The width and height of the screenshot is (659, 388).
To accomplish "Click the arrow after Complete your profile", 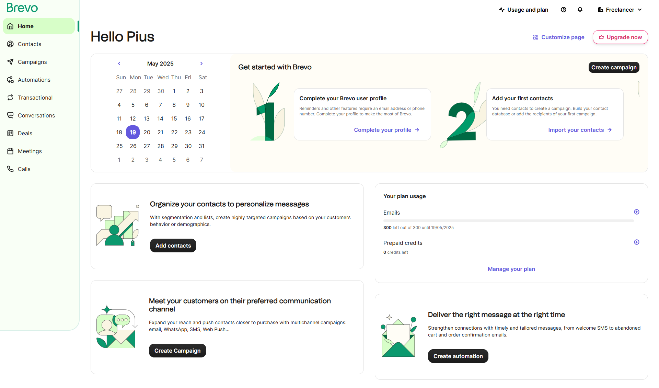I will pos(417,130).
